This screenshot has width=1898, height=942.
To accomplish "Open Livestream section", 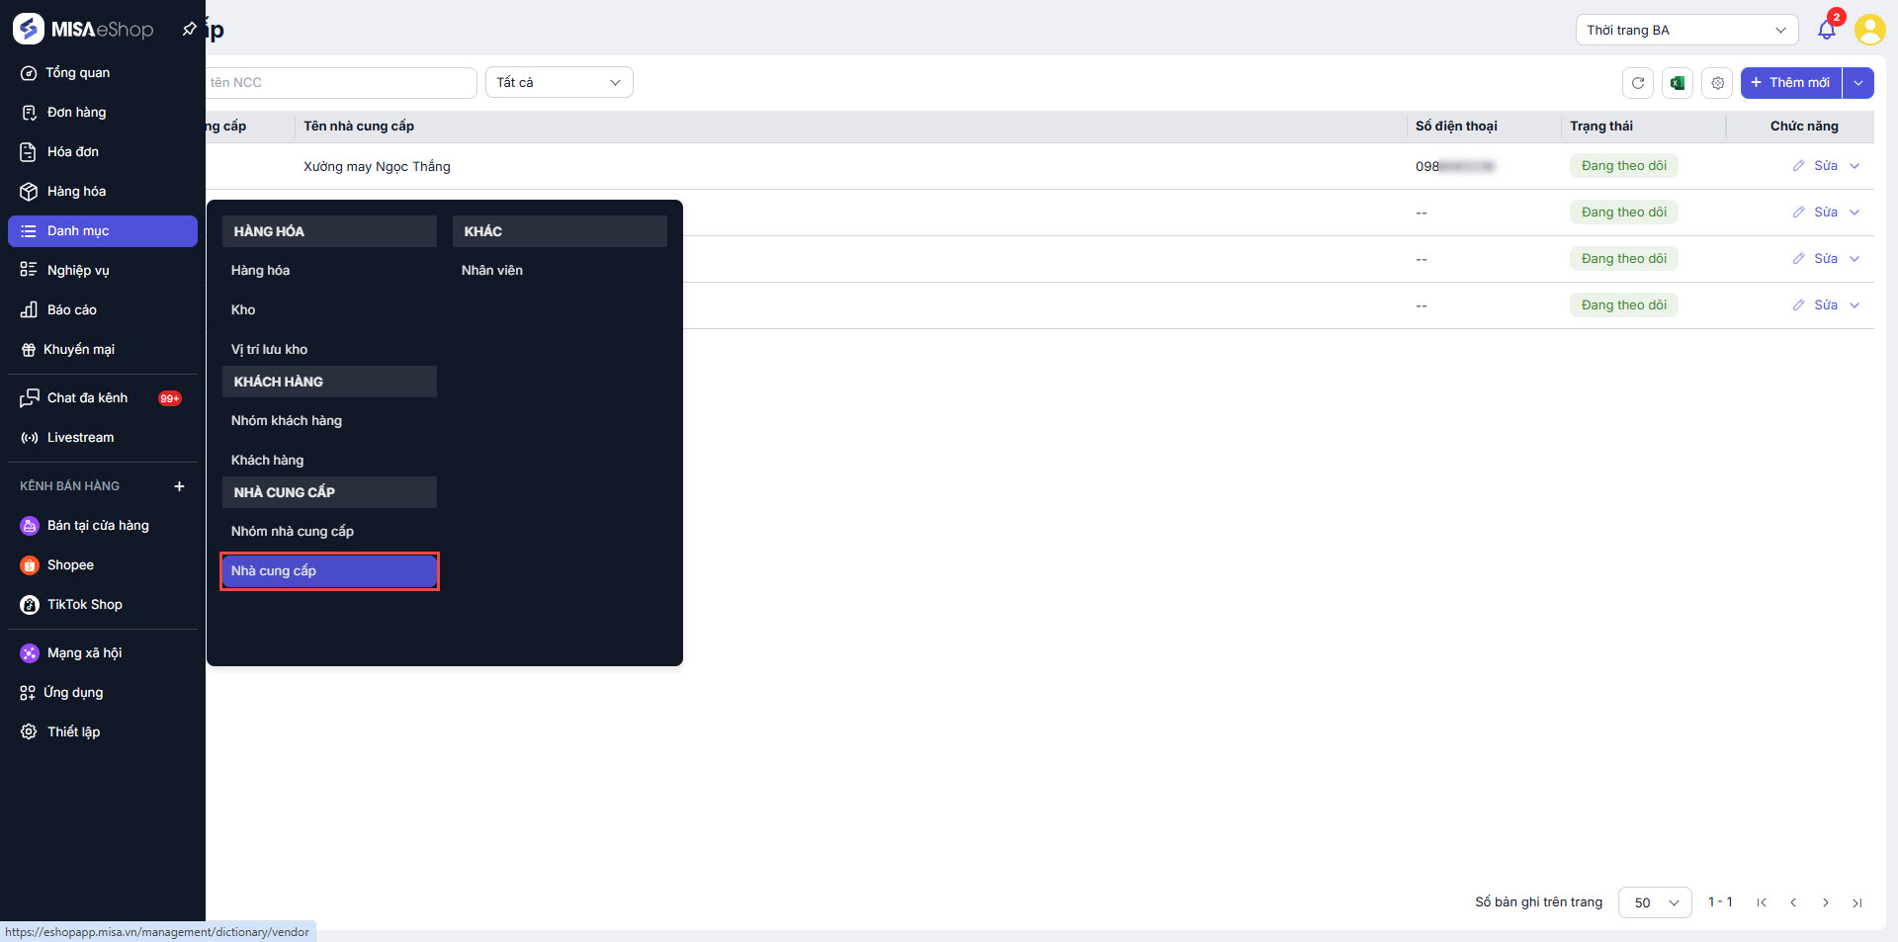I will [103, 438].
